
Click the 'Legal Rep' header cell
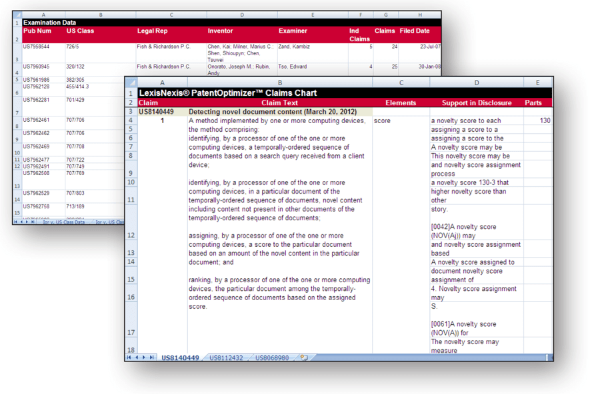(171, 35)
